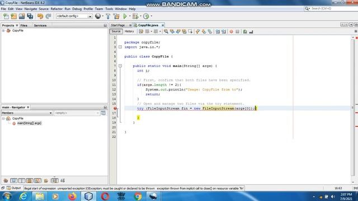
Task: Click the Uncomment icon in editor toolbar
Action: (251, 31)
